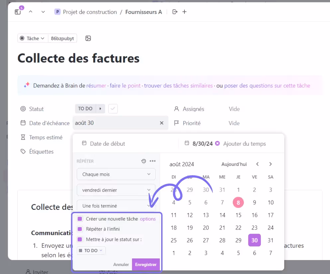Screen dimensions: 330x274
Task: Open the Chaque mois dropdown
Action: 116,174
